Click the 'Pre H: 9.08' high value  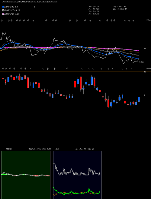coord(94,9)
